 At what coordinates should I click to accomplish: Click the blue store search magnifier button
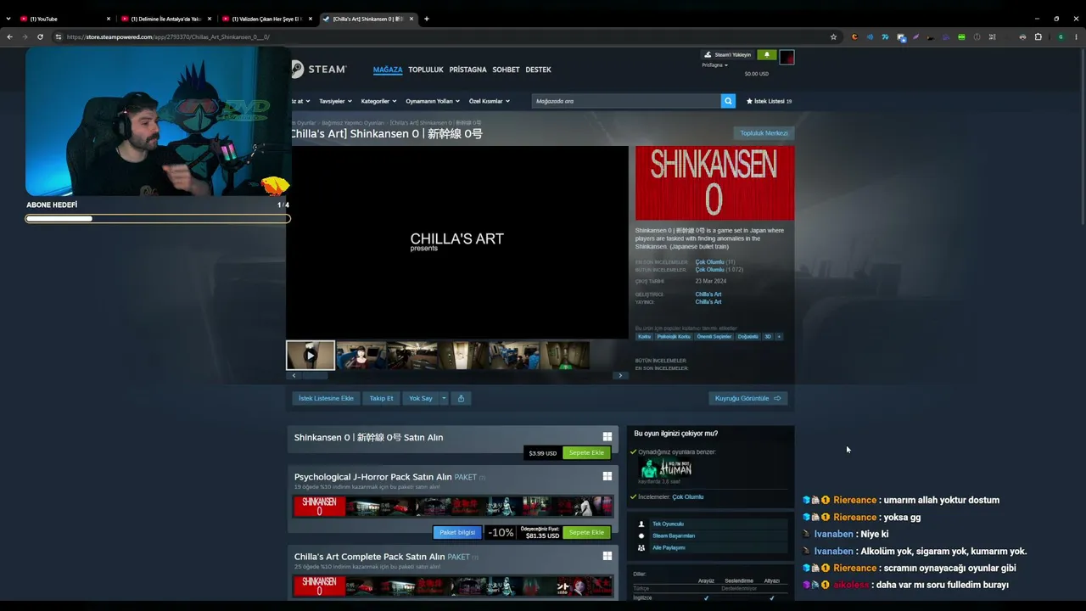[728, 101]
